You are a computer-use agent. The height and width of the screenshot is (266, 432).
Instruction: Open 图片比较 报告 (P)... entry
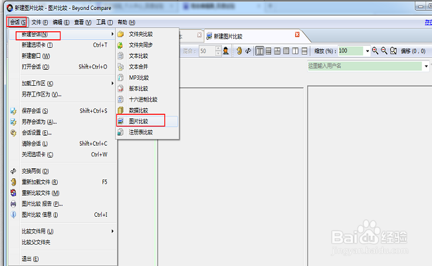[62, 204]
